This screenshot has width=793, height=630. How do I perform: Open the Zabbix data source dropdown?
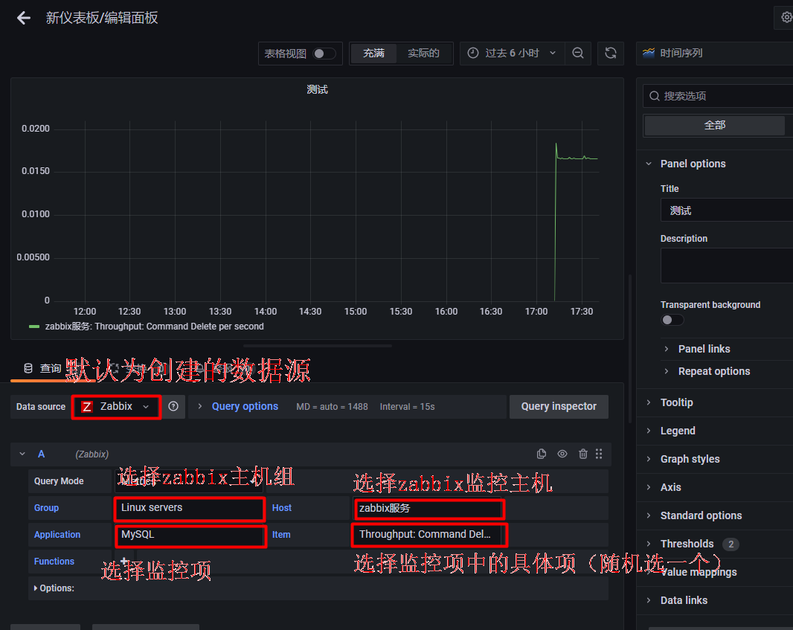pyautogui.click(x=116, y=407)
